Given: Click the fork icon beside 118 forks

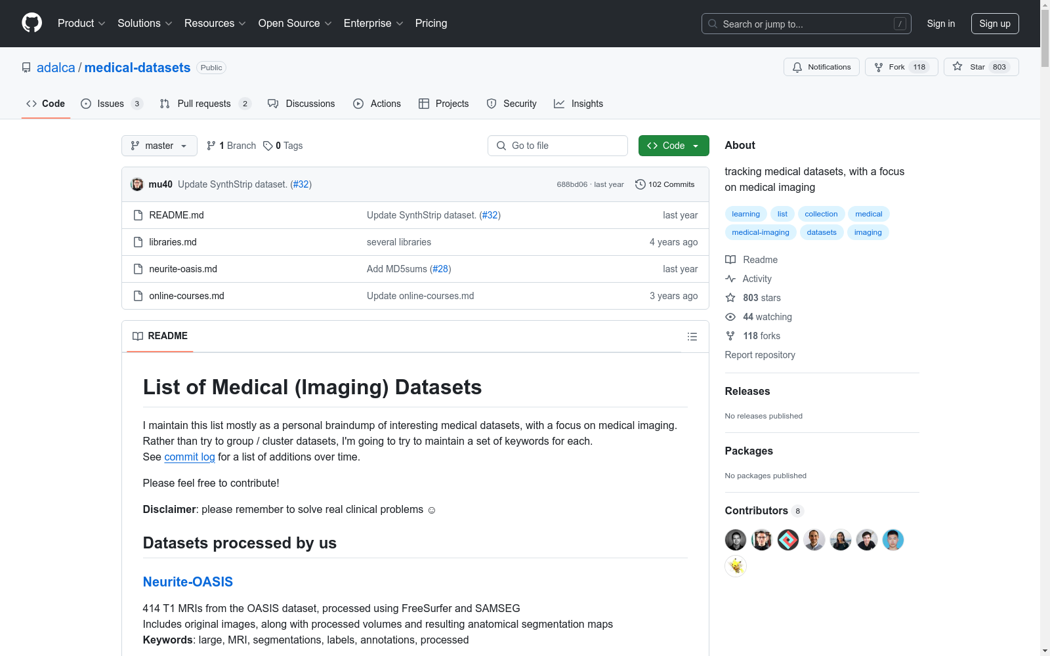Looking at the screenshot, I should 730,336.
